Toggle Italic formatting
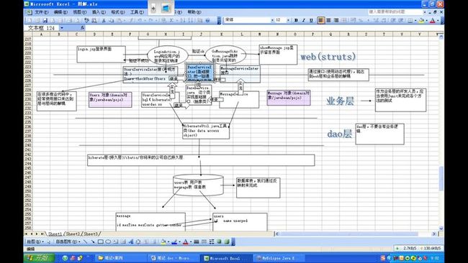 304,20
